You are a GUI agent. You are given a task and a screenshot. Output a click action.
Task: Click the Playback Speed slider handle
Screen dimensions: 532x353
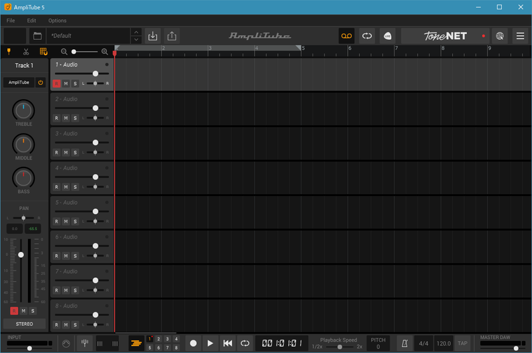tap(340, 347)
